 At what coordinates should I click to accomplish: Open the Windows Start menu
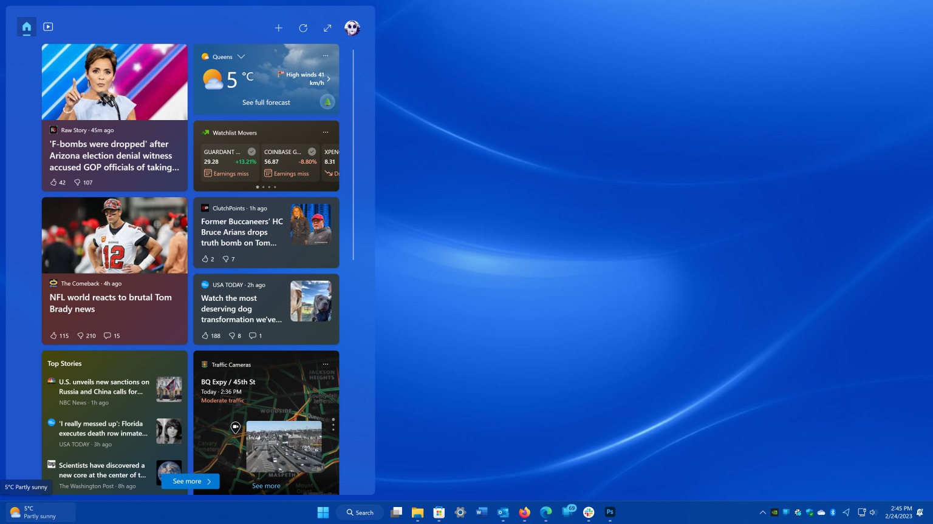tap(323, 512)
